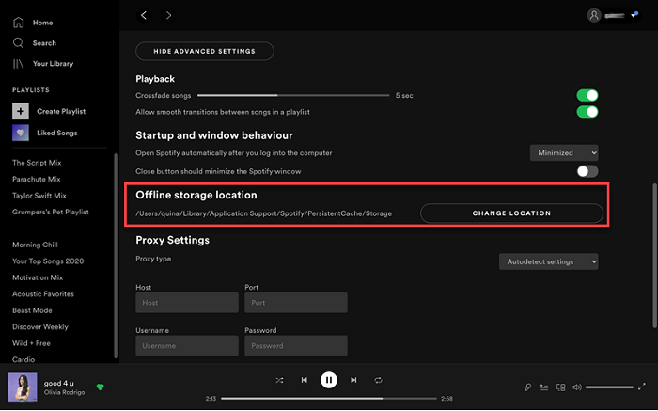This screenshot has width=658, height=411.
Task: Adjust the volume slider
Action: click(609, 387)
